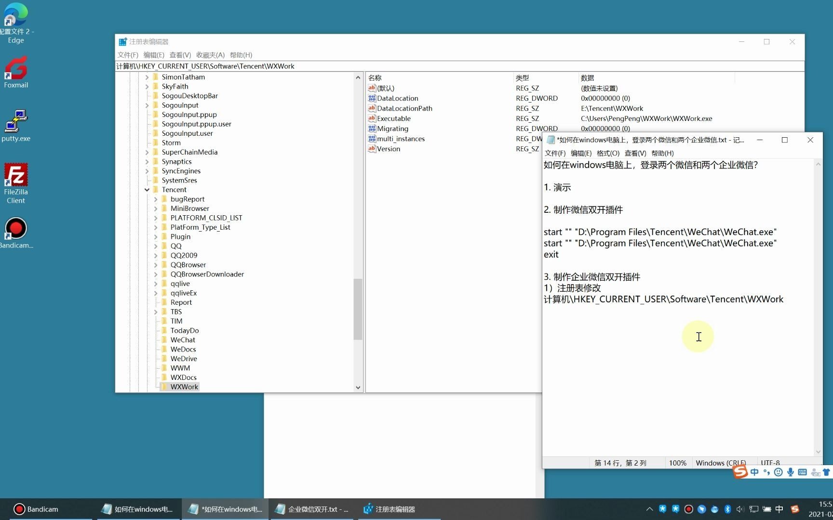
Task: Expand the SimonTatham registry key
Action: pos(147,77)
